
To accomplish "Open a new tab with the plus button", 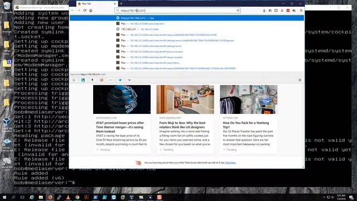I will tap(121, 4).
